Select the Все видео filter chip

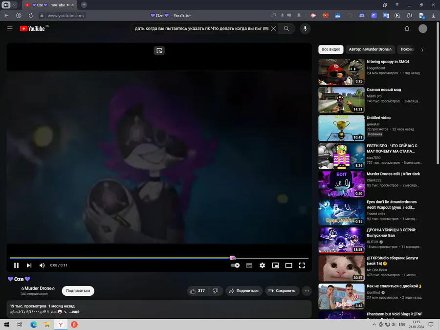pos(330,49)
